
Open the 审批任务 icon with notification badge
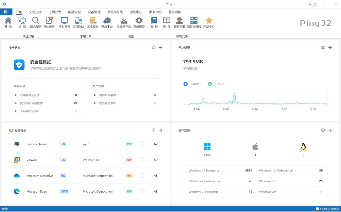49,22
